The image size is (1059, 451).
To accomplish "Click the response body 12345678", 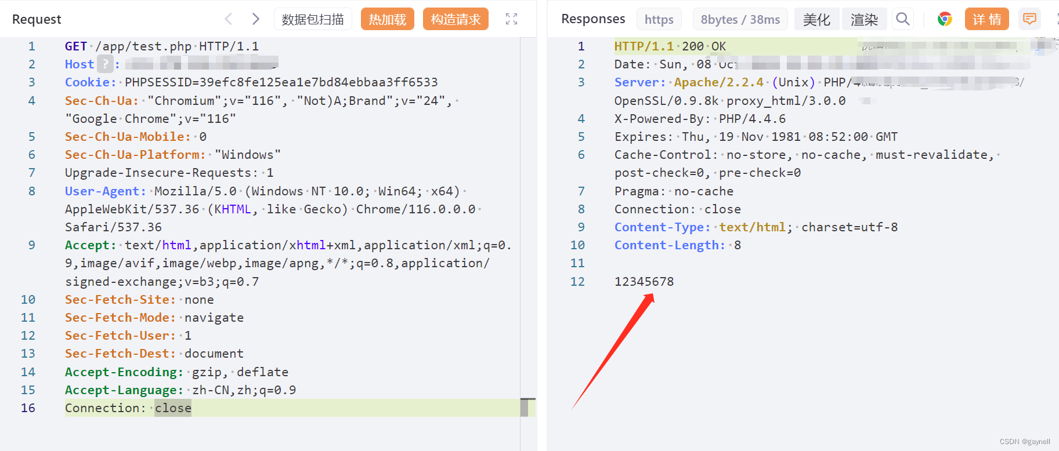I will pos(644,281).
